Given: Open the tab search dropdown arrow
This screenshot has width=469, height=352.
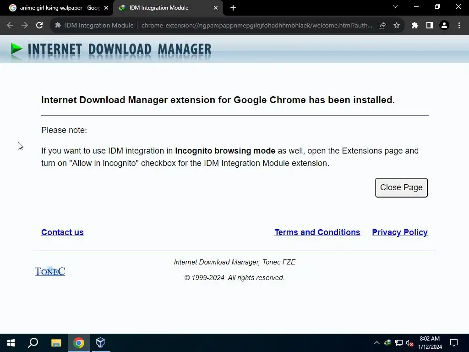Looking at the screenshot, I should pos(395,6).
